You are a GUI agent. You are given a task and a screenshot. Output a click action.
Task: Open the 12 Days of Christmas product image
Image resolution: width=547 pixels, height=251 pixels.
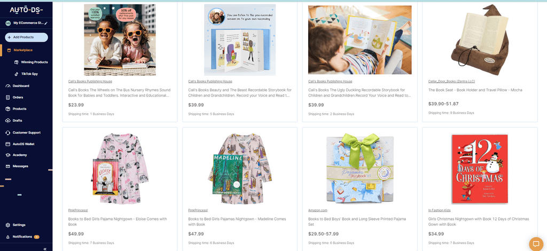480,169
